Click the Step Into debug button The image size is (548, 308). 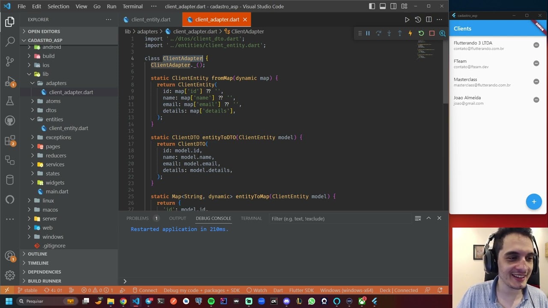tap(389, 33)
